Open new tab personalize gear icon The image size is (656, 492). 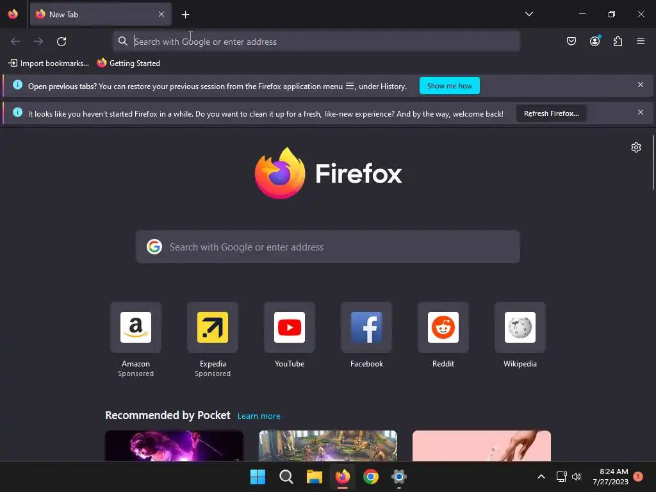tap(636, 147)
